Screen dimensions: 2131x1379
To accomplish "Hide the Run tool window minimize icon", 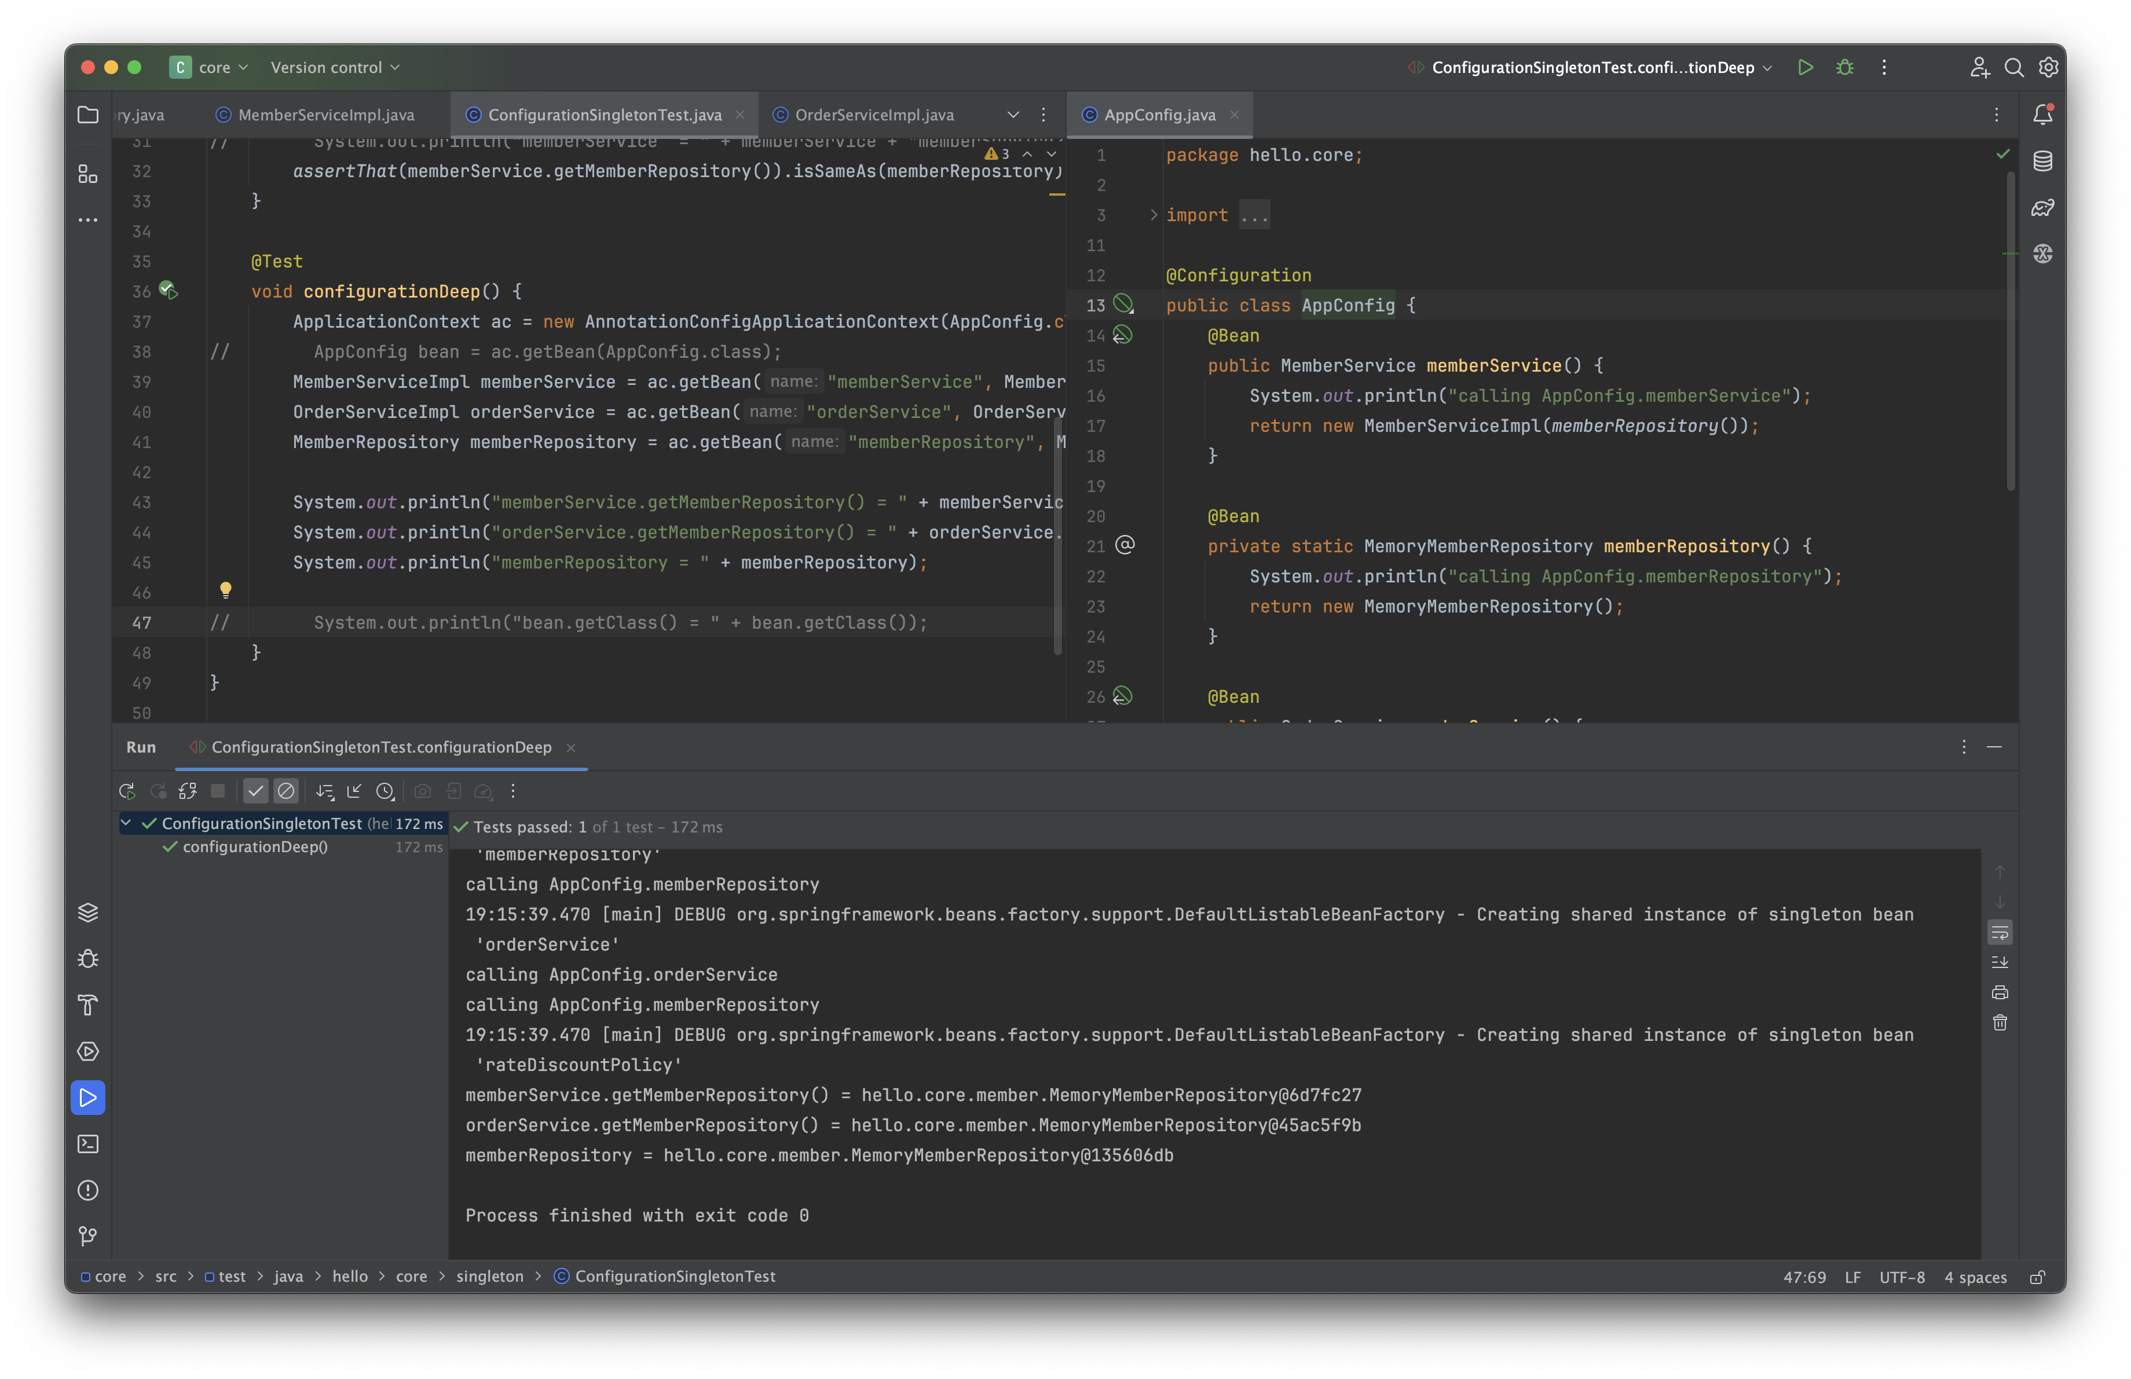I will coord(1994,747).
